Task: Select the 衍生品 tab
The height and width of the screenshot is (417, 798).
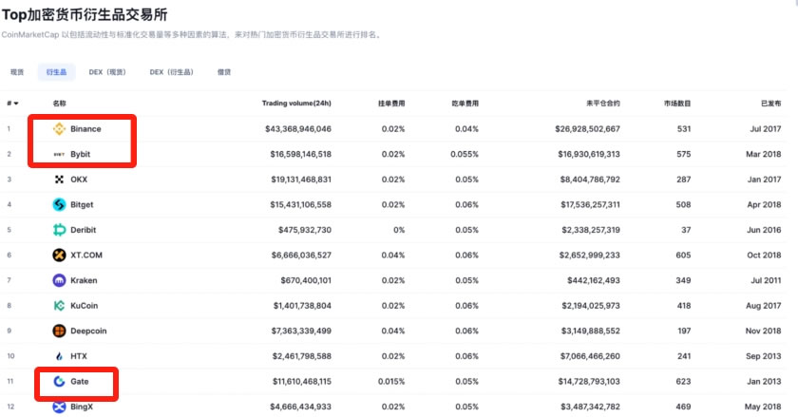Action: [56, 71]
